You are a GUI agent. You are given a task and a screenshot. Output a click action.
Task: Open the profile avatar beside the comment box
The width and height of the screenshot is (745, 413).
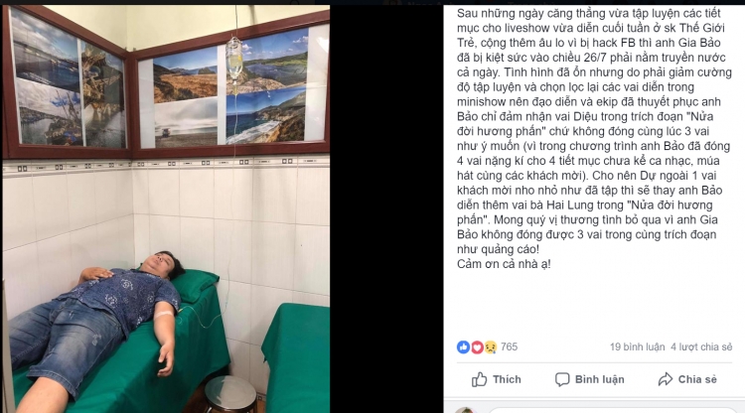pos(466,410)
